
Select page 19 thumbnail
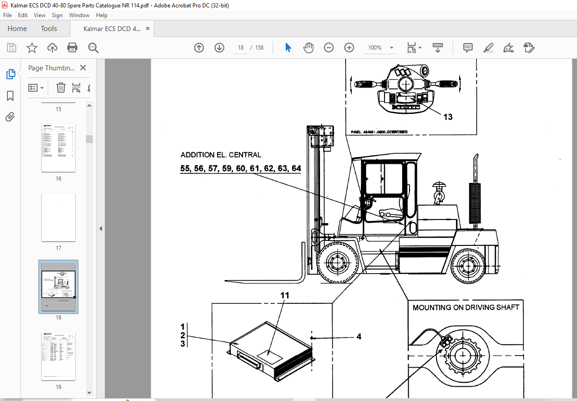(58, 356)
